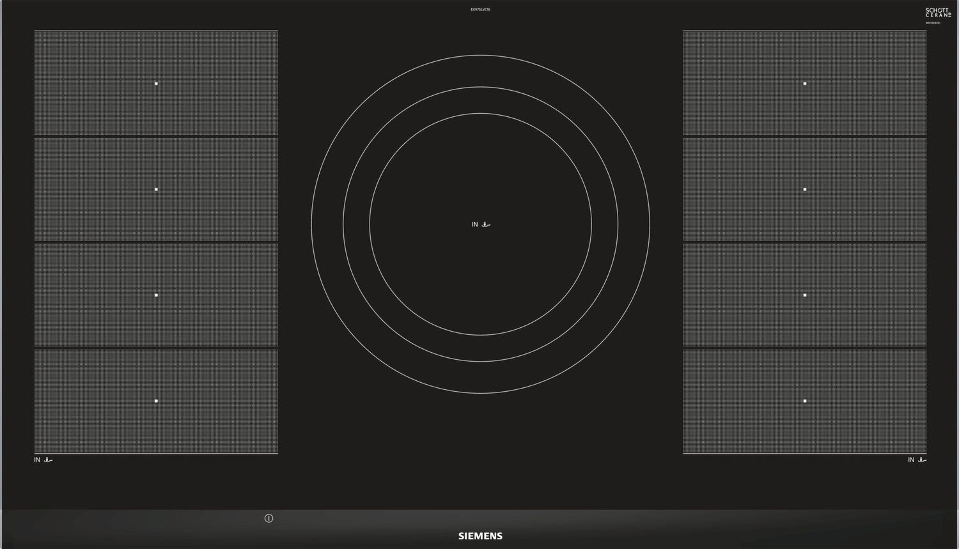Click the IN text below the left flex zone

[37, 460]
